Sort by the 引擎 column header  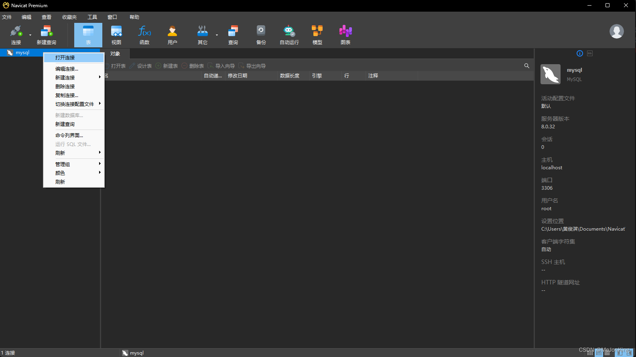click(x=325, y=76)
